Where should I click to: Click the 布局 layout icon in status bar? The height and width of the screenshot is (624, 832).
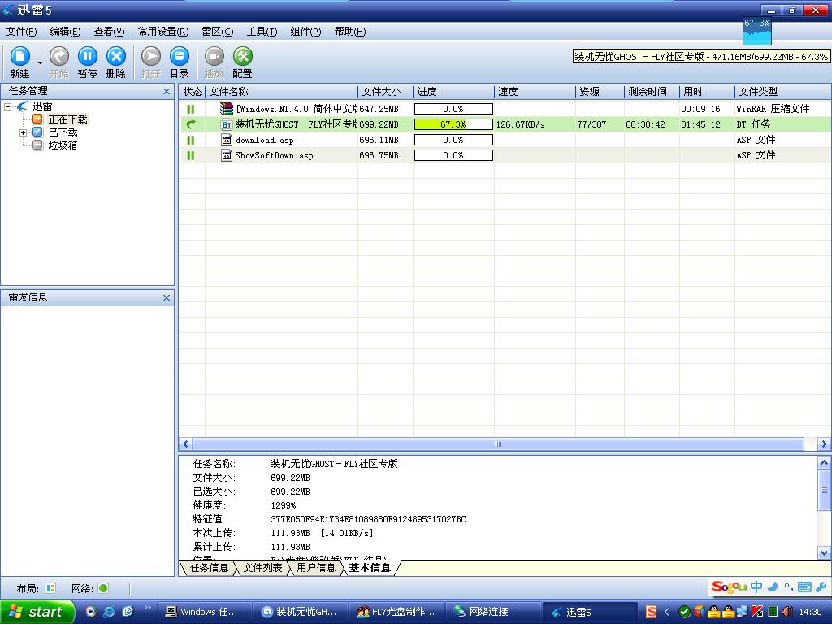pos(50,588)
